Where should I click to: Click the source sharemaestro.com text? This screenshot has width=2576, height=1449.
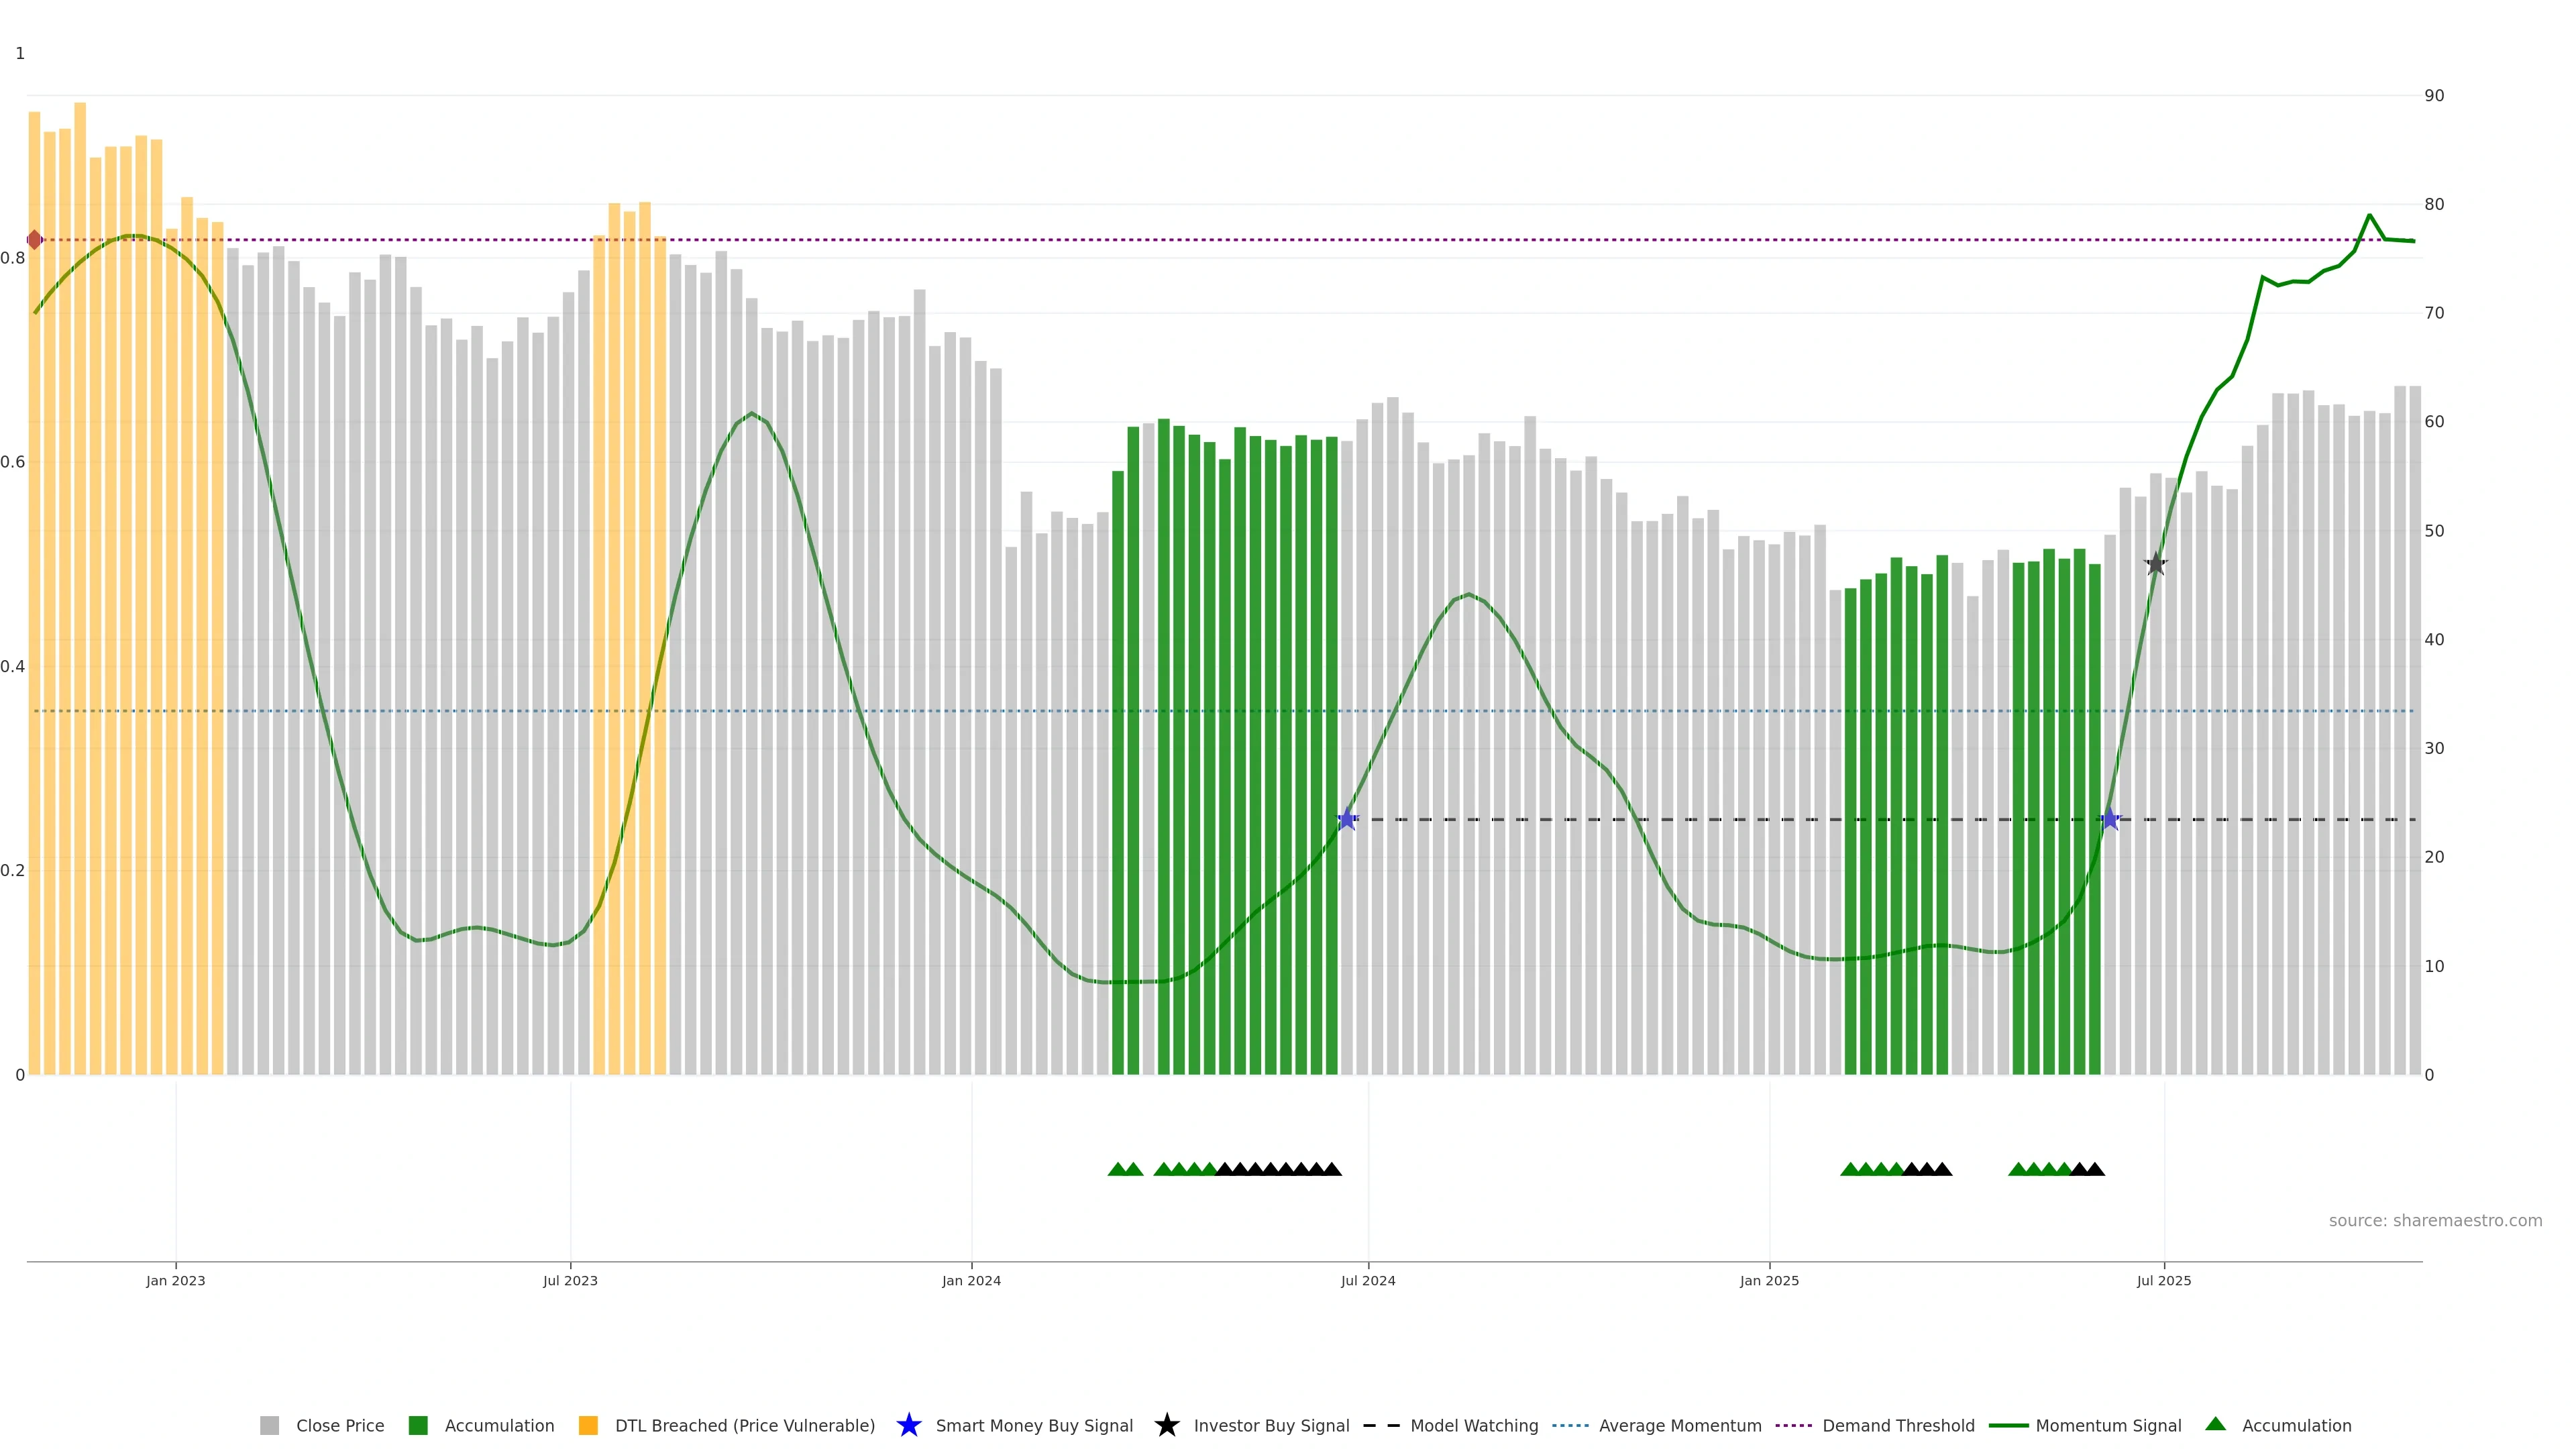click(2434, 1221)
